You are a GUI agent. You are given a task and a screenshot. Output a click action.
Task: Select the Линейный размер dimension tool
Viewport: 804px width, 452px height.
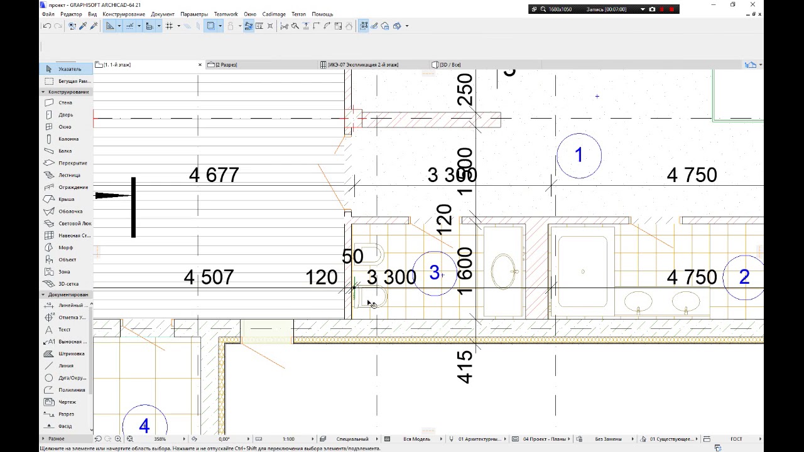tap(66, 305)
